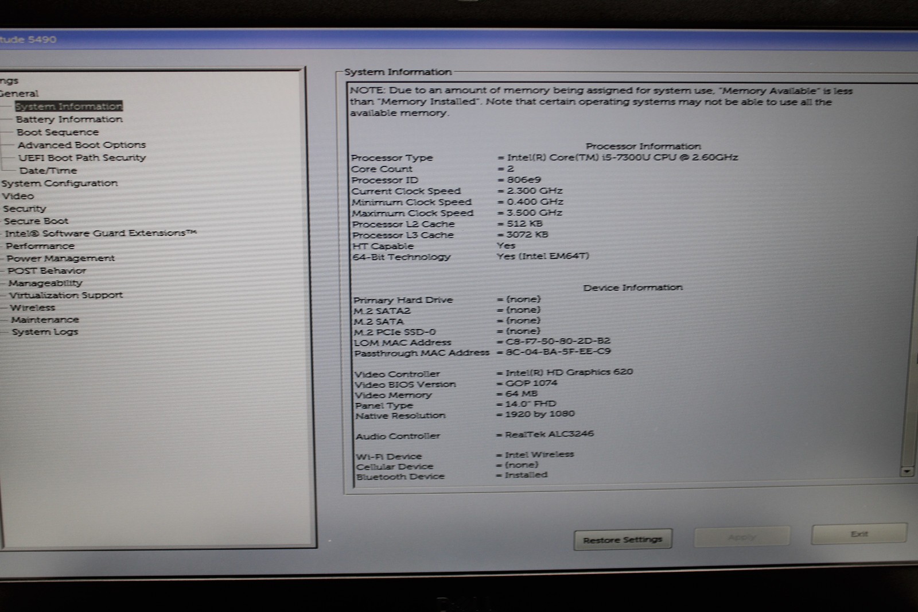
Task: Click the Audio Controller value RealTek ALC3246
Action: point(549,434)
